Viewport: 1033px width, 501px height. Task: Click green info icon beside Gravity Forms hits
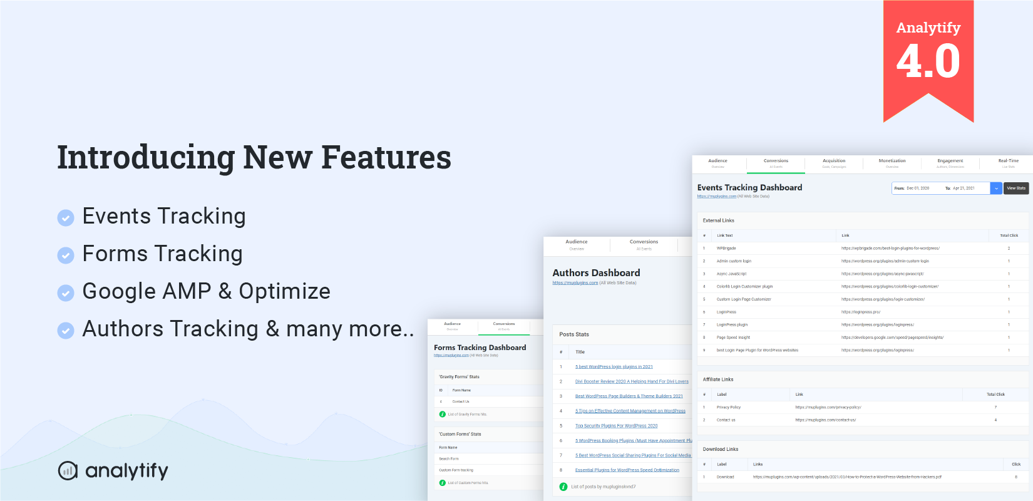(x=443, y=414)
